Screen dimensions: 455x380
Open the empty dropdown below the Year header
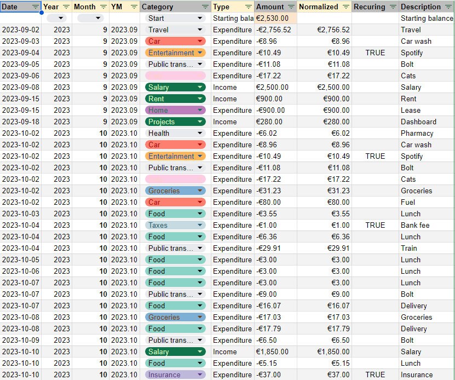point(59,18)
